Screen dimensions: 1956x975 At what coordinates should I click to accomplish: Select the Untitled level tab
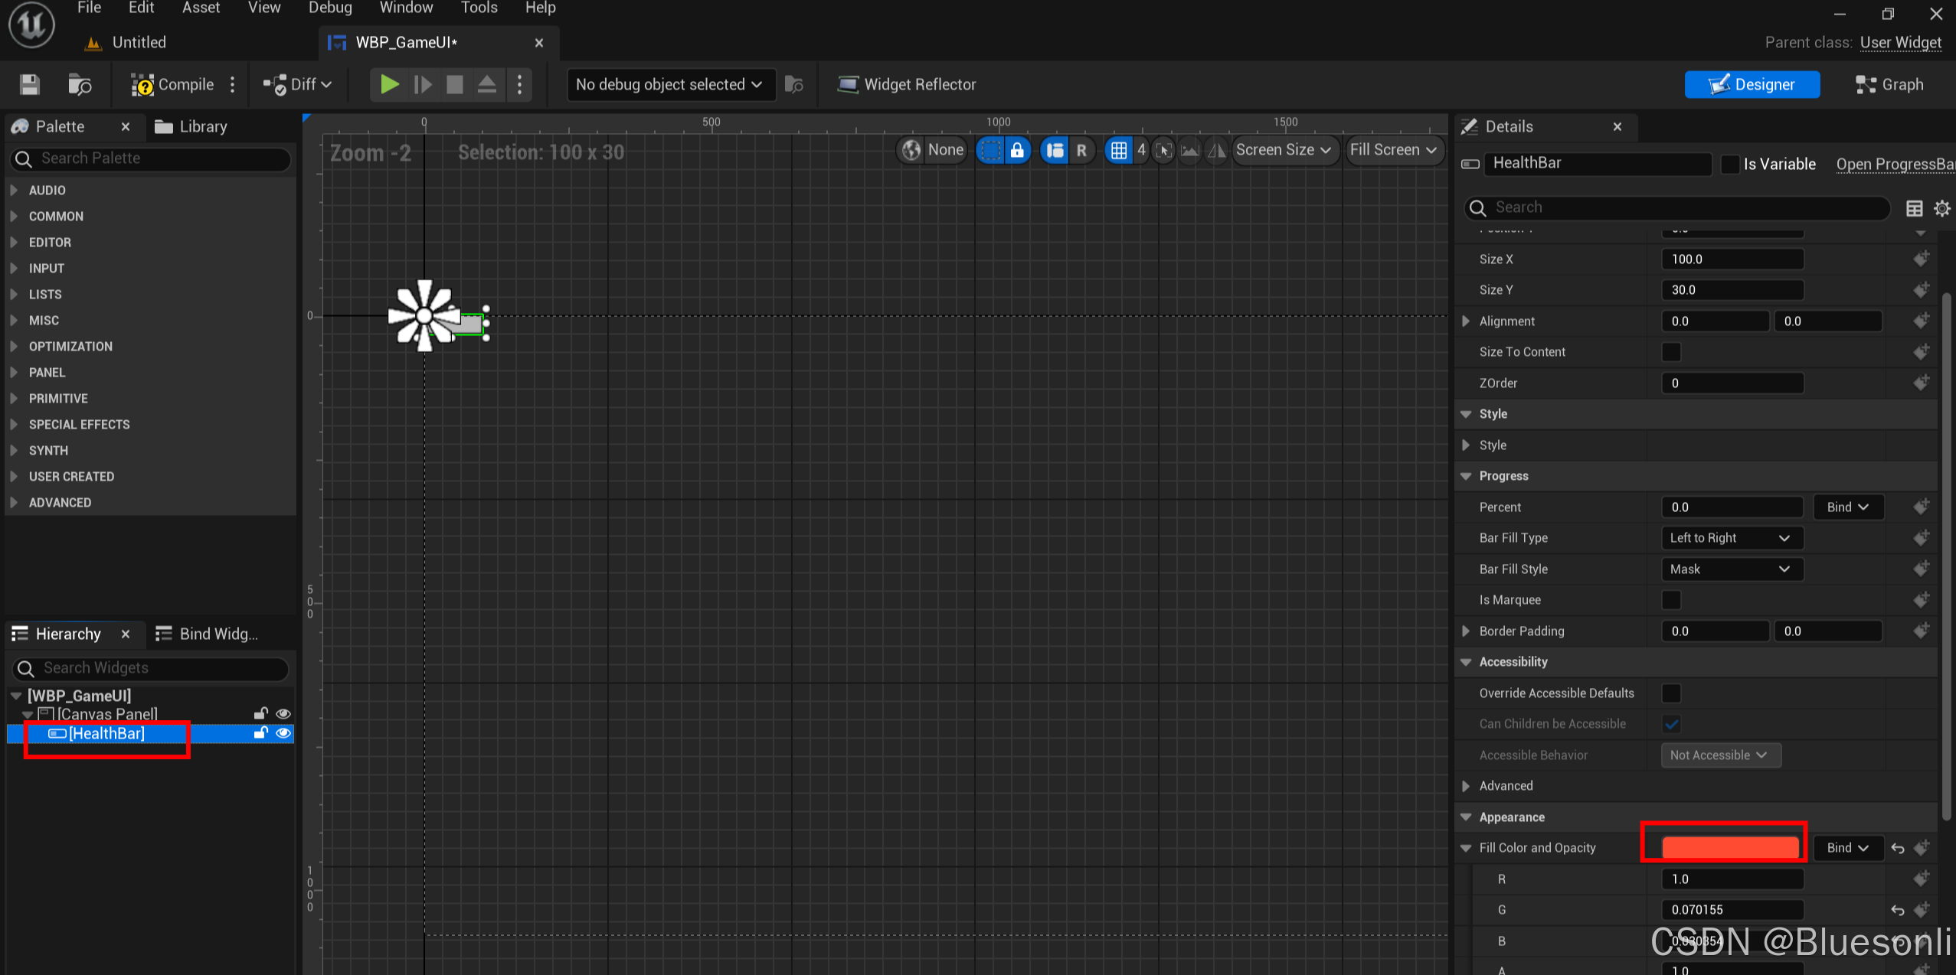[x=126, y=43]
